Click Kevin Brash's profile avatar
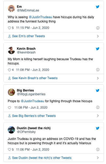The image size is (106, 164). tap(11, 50)
